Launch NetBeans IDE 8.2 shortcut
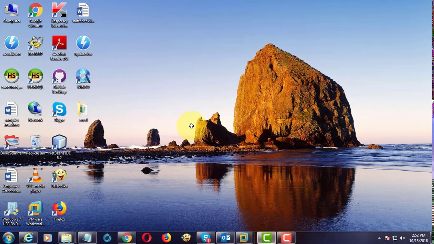Viewport: 434px width, 244px height. pos(59,147)
